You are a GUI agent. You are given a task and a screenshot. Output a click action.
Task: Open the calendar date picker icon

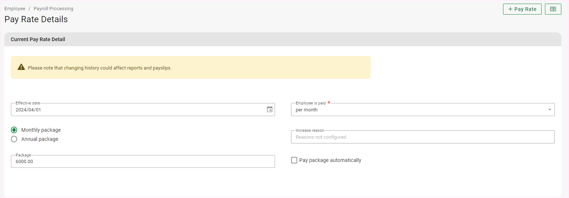click(270, 109)
